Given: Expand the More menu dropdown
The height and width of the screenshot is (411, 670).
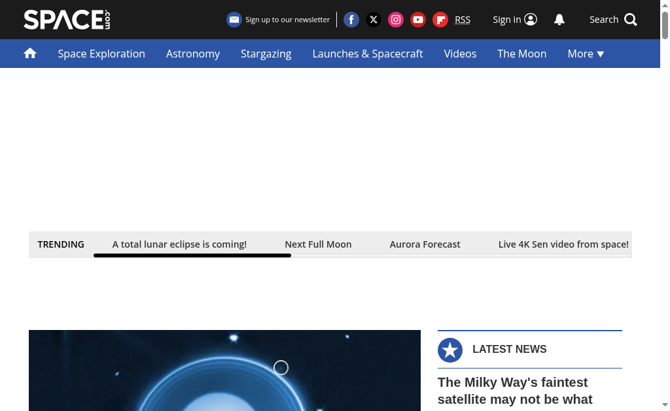Looking at the screenshot, I should (x=586, y=54).
